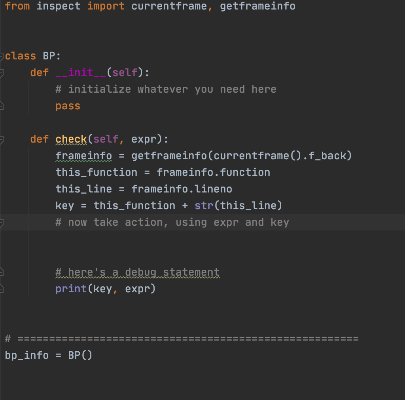Click "currentframe" in the import line

(169, 6)
